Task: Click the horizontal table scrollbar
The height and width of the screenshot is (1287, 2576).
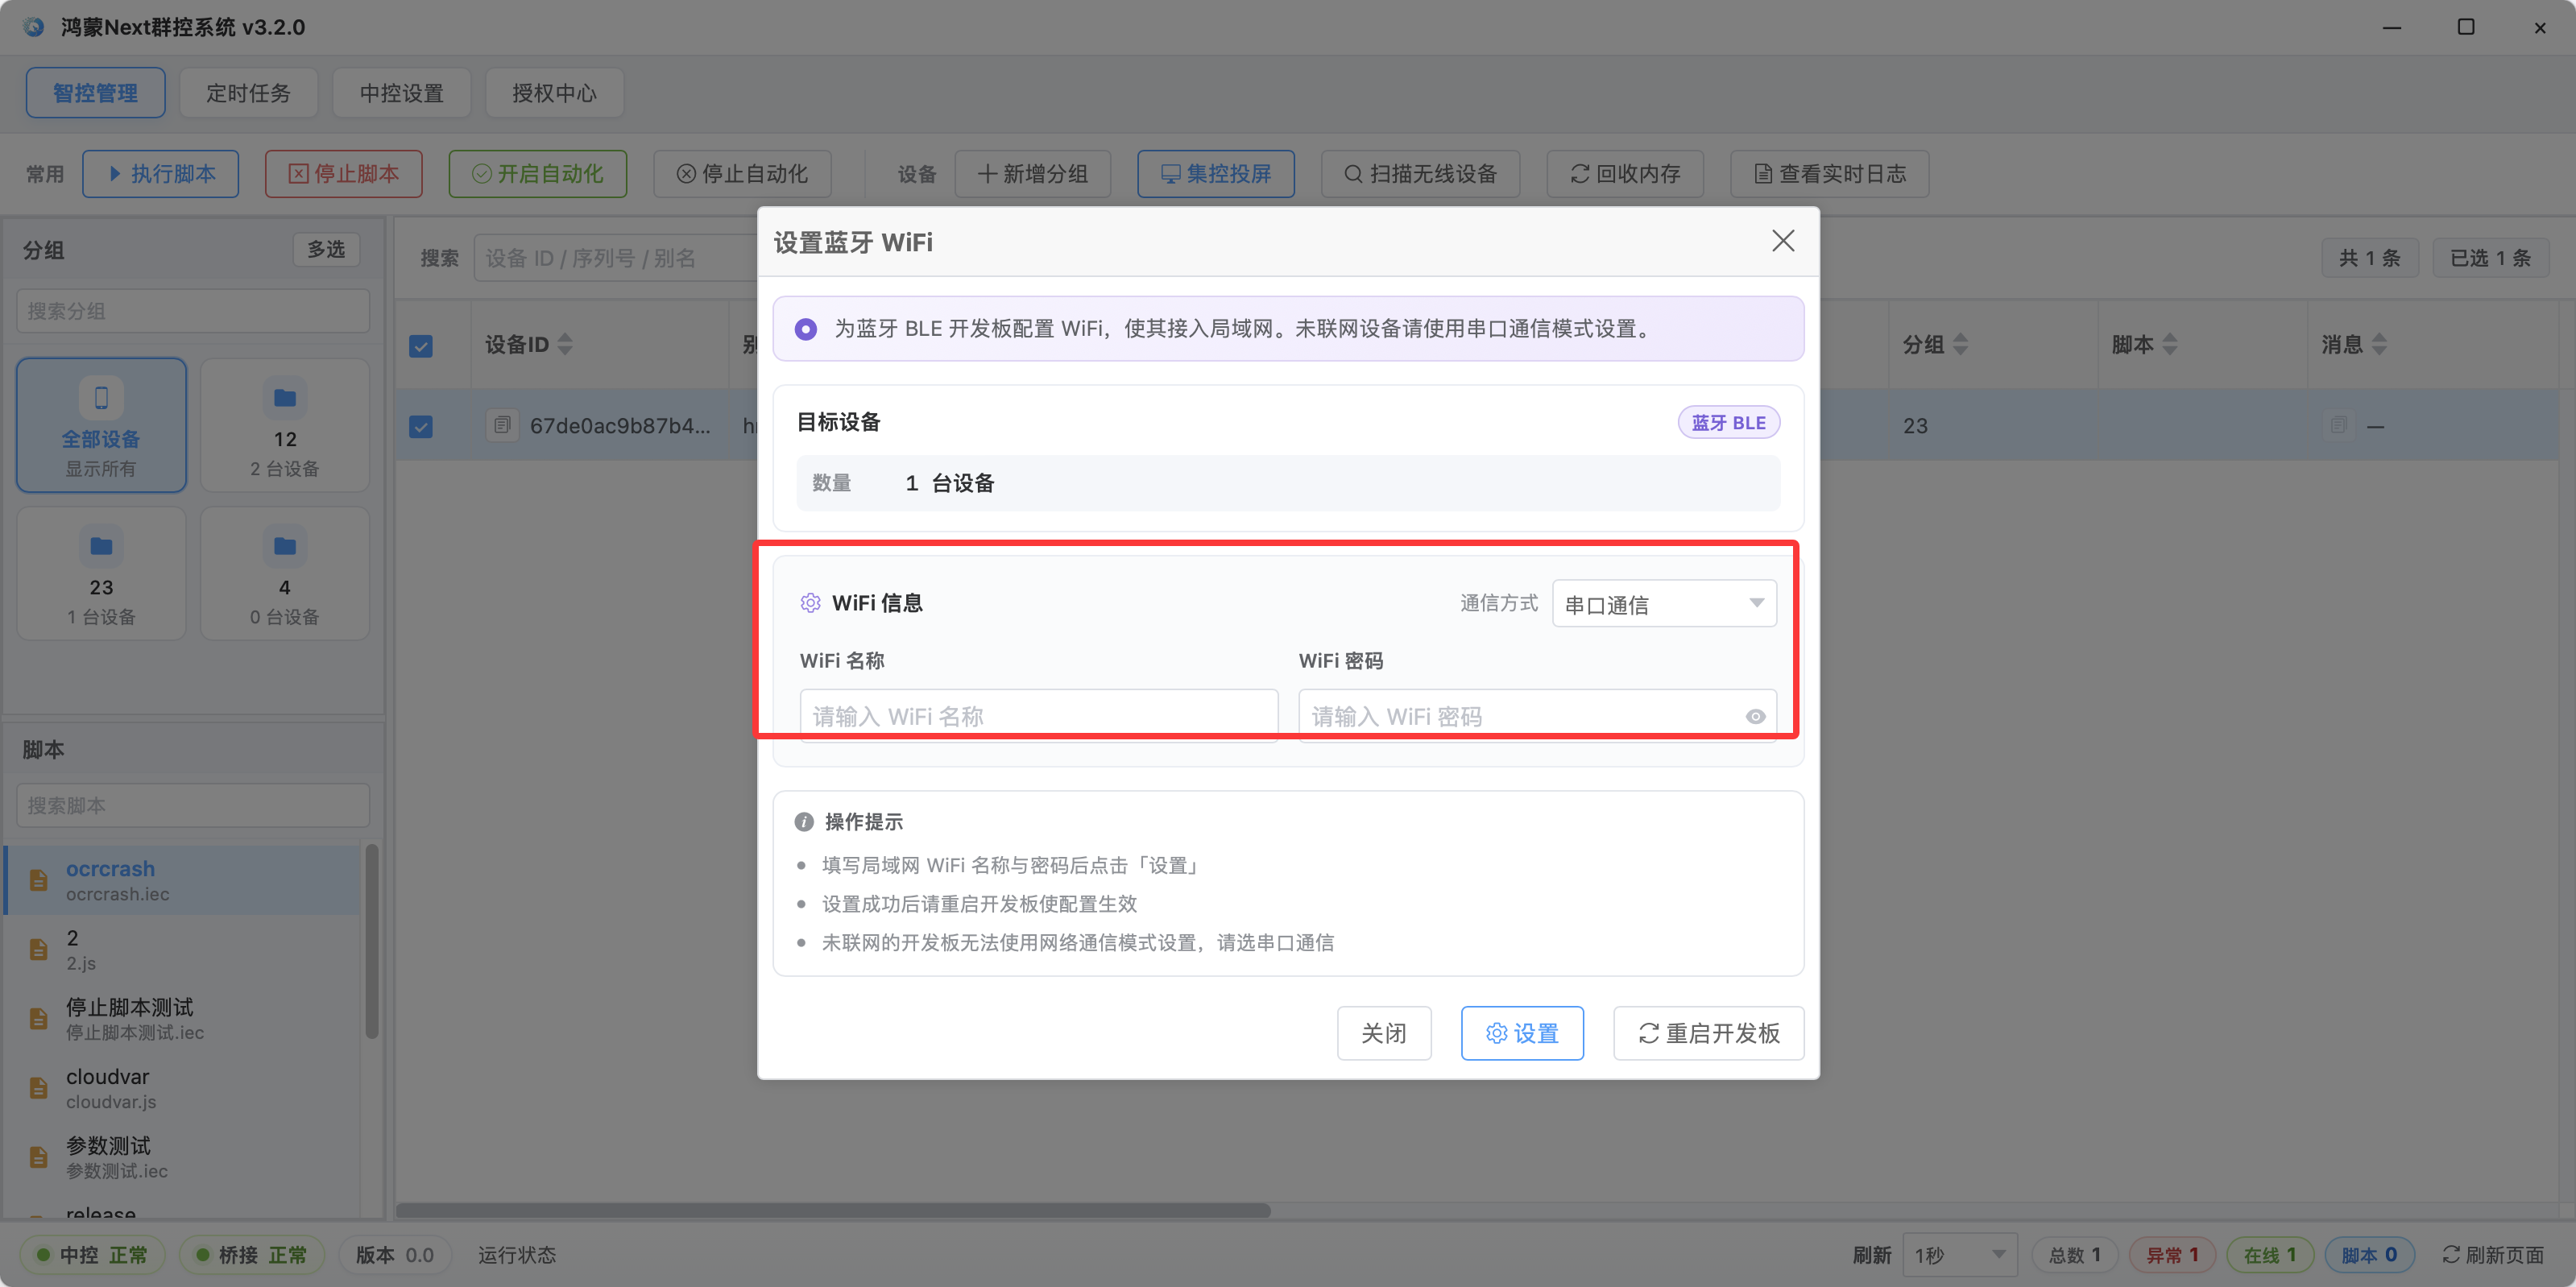Action: coord(833,1211)
